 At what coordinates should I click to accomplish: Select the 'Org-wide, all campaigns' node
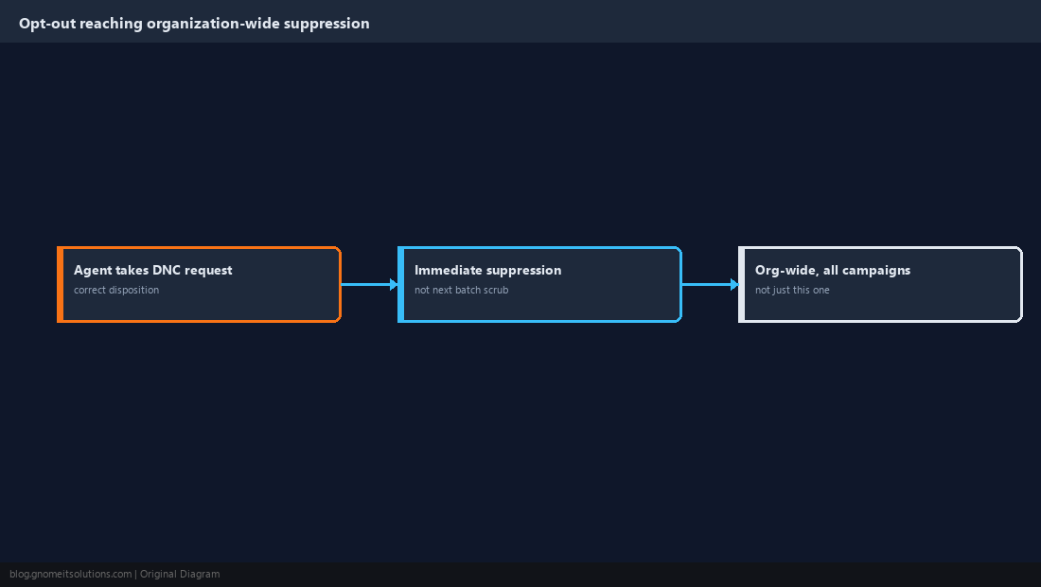pyautogui.click(x=880, y=284)
